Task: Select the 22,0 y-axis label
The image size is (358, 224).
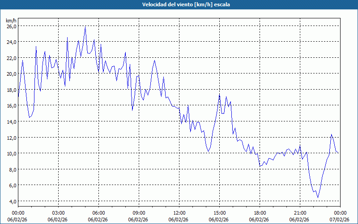Action: 11,58
